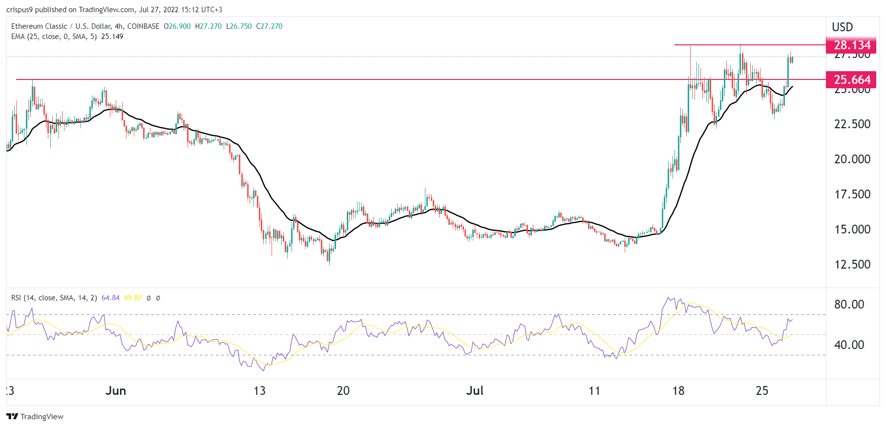Screen dimensions: 886x427
Task: Click the yellow RSI SMA value 49.87
Action: tap(133, 298)
